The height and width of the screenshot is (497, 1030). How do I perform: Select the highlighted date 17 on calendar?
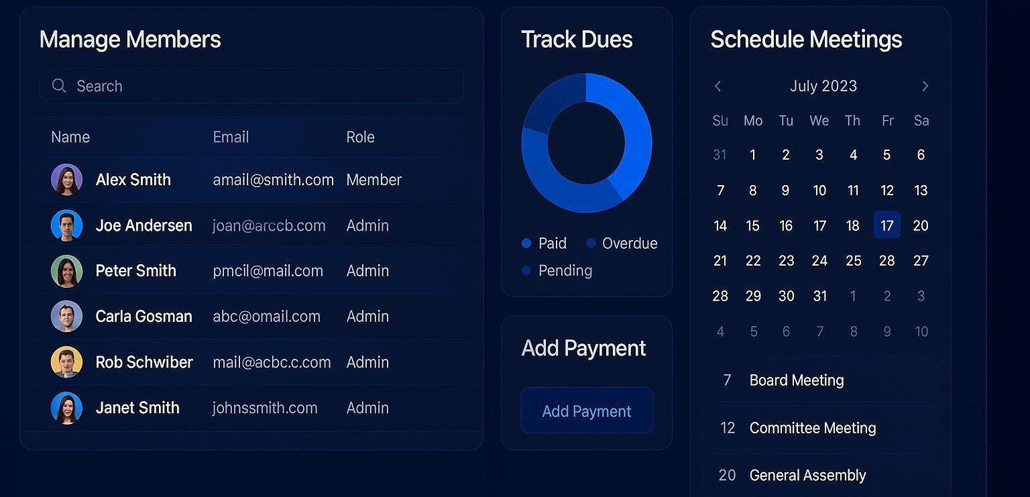click(x=887, y=225)
